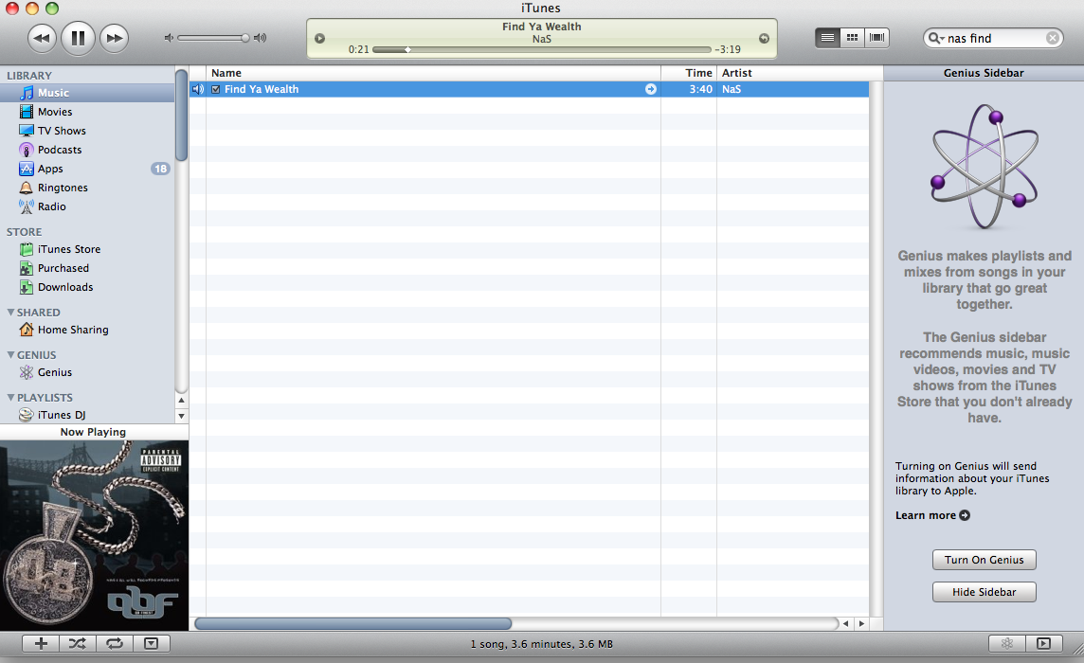Click the Genius atom button in the status bar
This screenshot has height=663, width=1084.
(1006, 644)
